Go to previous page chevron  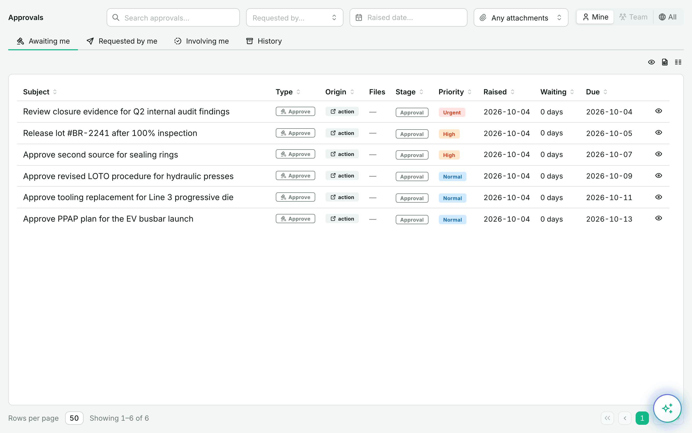click(625, 418)
